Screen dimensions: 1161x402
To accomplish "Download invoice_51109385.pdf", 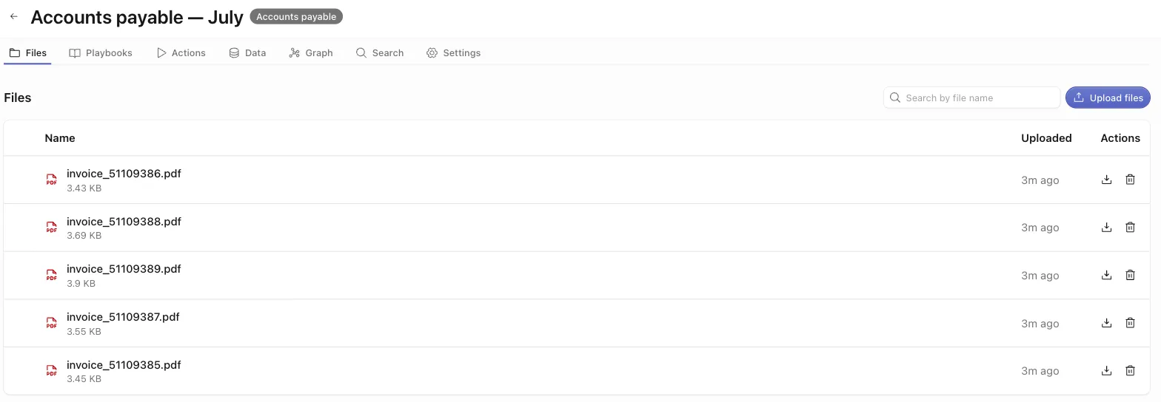I will coord(1106,371).
